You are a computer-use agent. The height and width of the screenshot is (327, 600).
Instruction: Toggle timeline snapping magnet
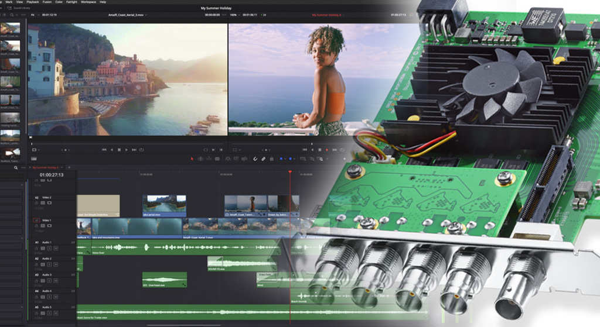[255, 159]
